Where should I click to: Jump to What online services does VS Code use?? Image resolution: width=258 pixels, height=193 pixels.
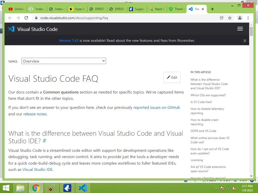210,140
